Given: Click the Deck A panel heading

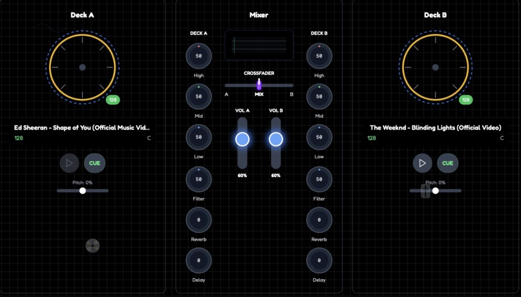Looking at the screenshot, I should (x=82, y=15).
